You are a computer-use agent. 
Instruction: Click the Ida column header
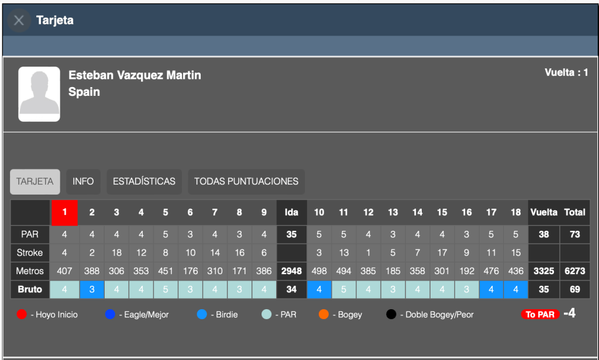(291, 212)
